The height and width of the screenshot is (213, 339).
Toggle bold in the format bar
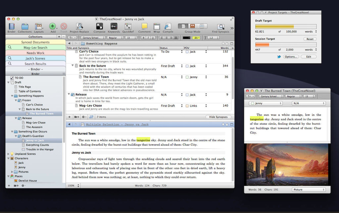143,38
